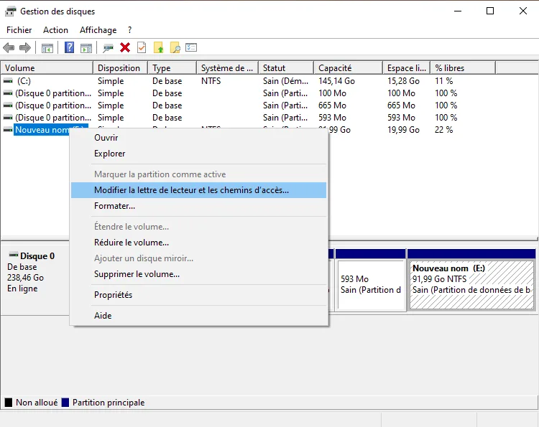539x427 pixels.
Task: Click the greyed Étendre le volume... entry
Action: coord(198,227)
